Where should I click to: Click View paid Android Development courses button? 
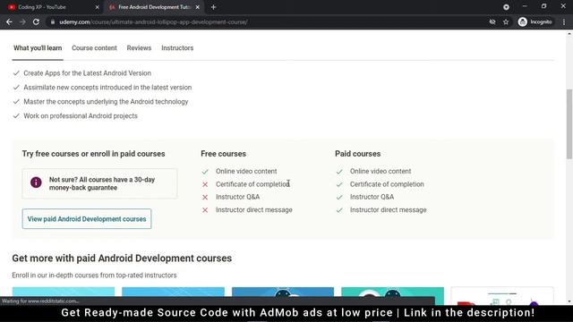[x=87, y=218]
